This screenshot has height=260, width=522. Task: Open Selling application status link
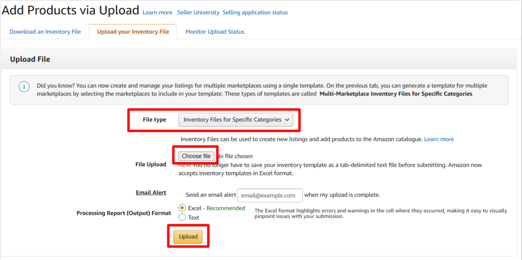[x=256, y=13]
